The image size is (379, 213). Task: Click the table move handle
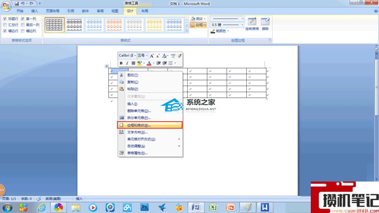[x=106, y=66]
